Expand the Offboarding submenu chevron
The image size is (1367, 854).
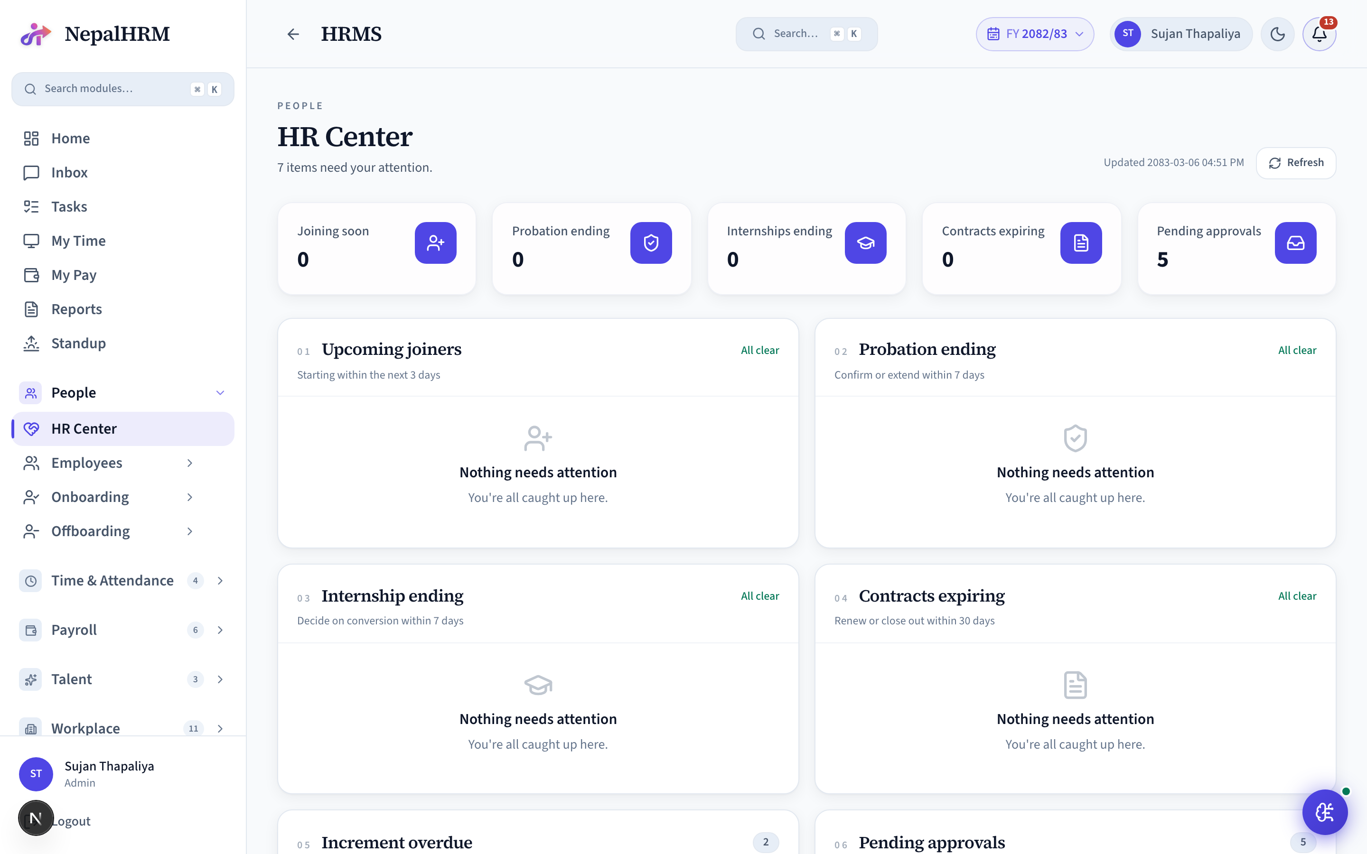coord(190,531)
